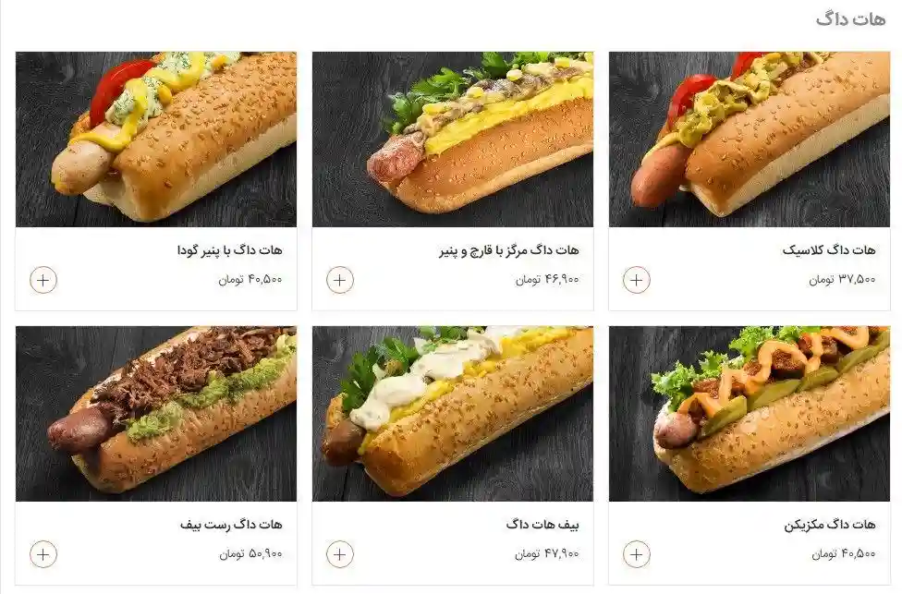The width and height of the screenshot is (902, 594).
Task: Add هات داگ رست بیف plus icon
Action: click(x=43, y=554)
